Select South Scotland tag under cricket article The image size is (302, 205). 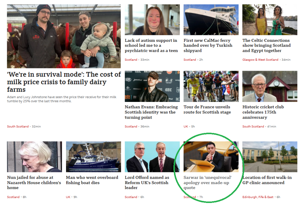253,126
